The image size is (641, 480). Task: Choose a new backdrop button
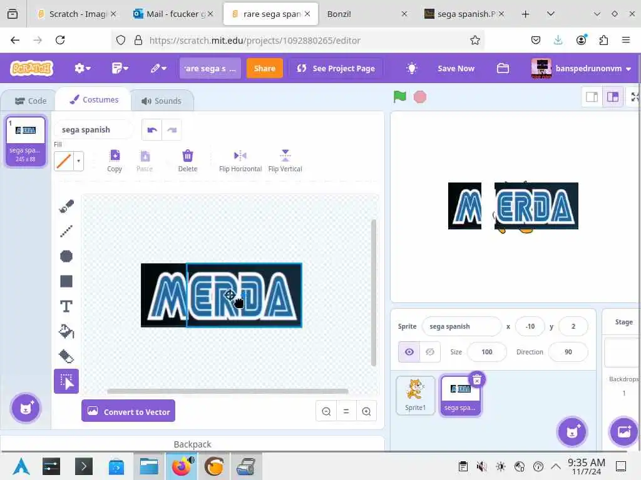(x=624, y=431)
